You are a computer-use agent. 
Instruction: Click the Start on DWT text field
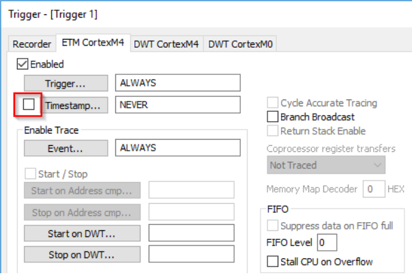pos(191,234)
